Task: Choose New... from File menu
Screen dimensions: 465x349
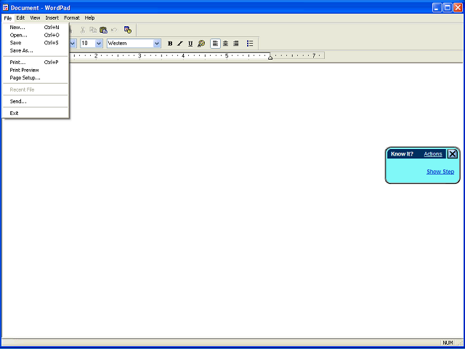Action: tap(36, 28)
